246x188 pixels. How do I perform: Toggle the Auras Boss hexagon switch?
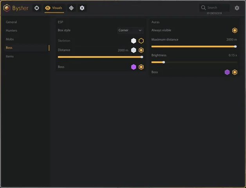click(235, 72)
